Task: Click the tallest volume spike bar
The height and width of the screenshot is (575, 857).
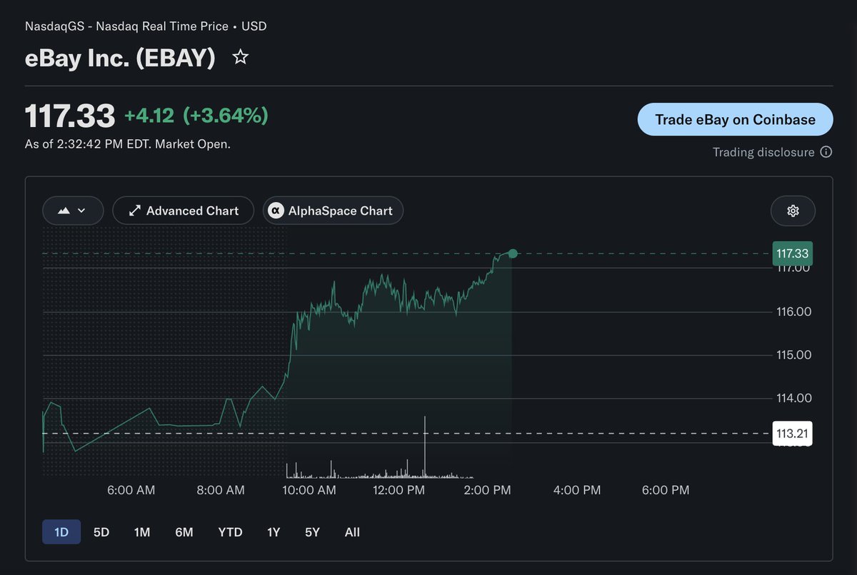Action: (425, 447)
